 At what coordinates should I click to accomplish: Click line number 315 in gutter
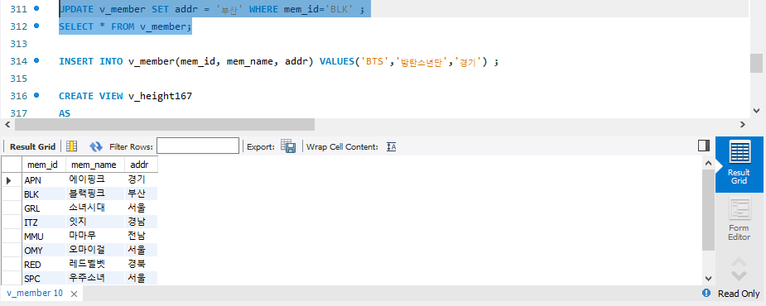[x=17, y=79]
